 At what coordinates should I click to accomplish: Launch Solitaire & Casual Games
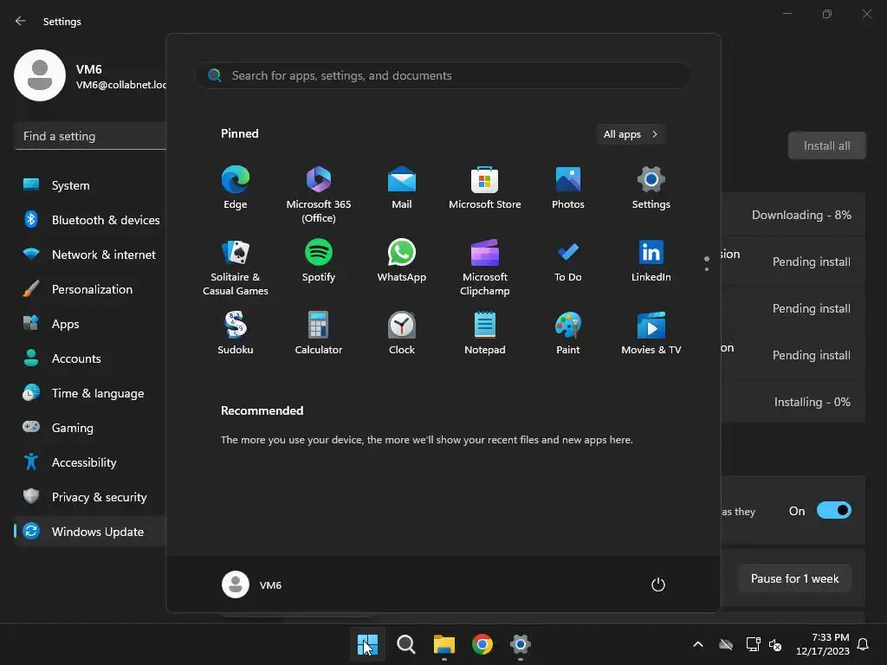[x=236, y=268]
